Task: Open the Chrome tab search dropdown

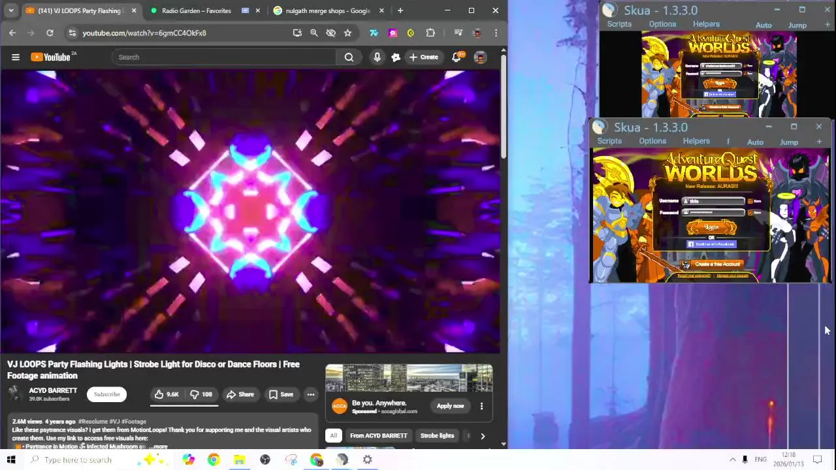Action: point(11,10)
